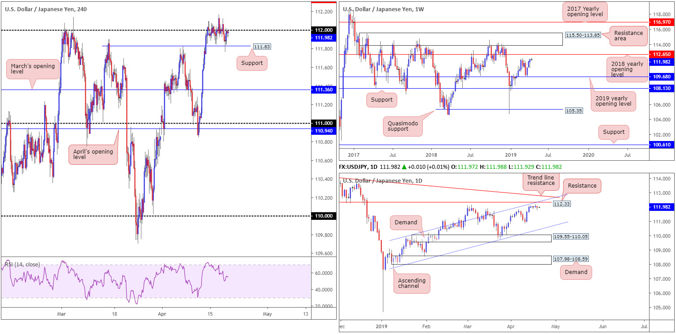Click the 4H chart 111.982 current price tag
This screenshot has width=676, height=334.
click(x=324, y=38)
